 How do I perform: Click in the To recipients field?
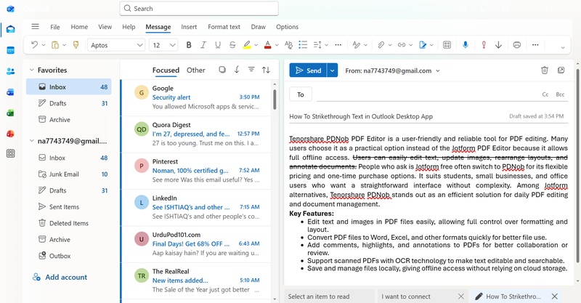[421, 94]
